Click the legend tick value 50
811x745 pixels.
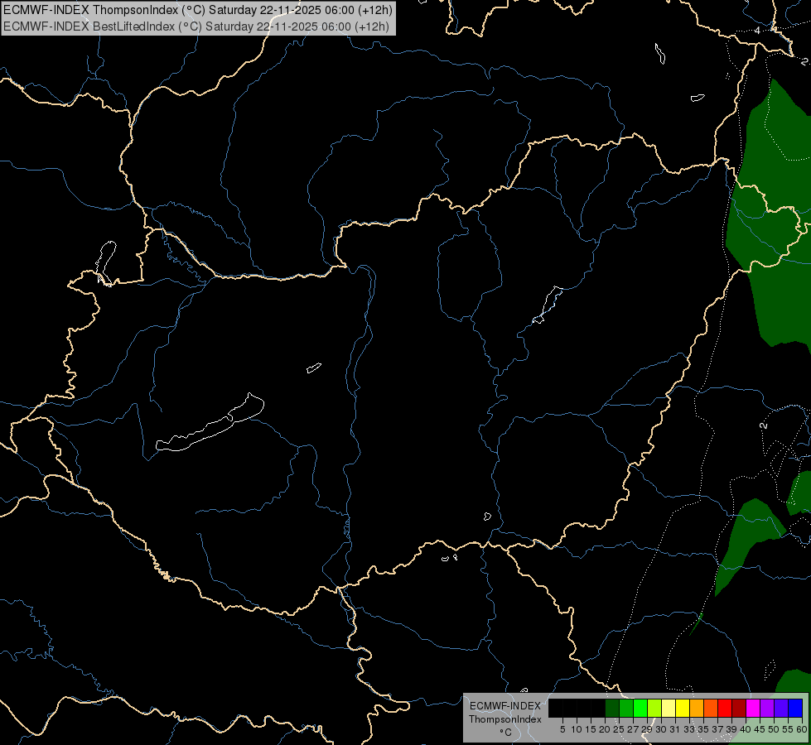coord(773,729)
